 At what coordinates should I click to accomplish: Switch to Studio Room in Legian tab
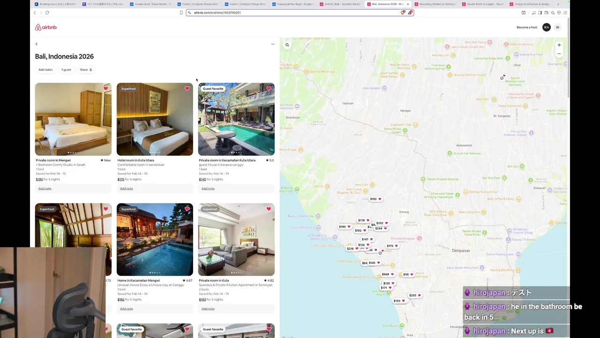tap(482, 4)
